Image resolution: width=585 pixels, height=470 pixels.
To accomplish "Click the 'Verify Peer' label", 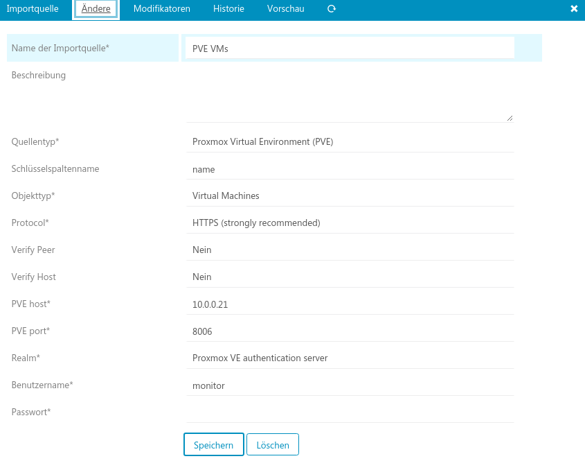I will 33,250.
